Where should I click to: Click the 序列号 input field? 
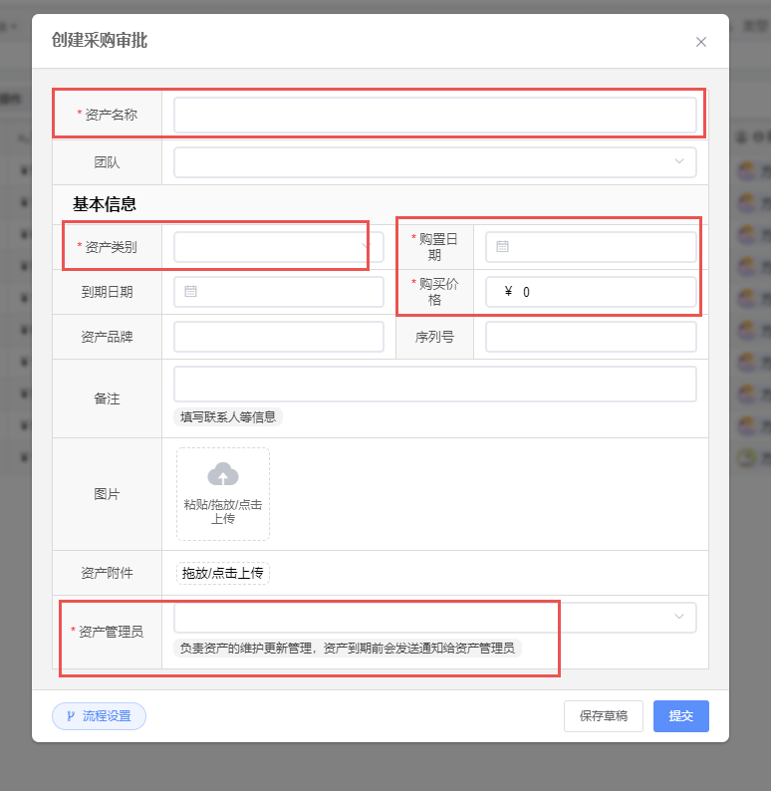click(x=590, y=337)
